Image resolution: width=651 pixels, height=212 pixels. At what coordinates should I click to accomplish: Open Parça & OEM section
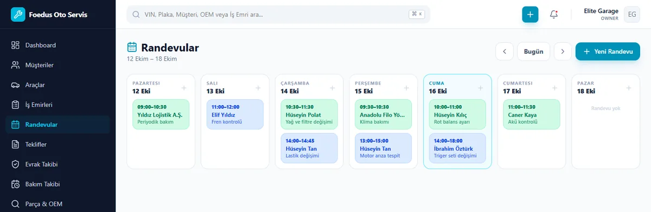58,204
